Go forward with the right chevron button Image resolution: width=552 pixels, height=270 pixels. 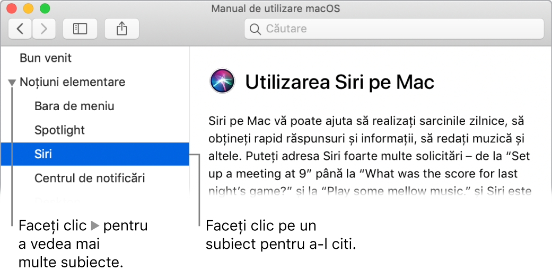[44, 29]
